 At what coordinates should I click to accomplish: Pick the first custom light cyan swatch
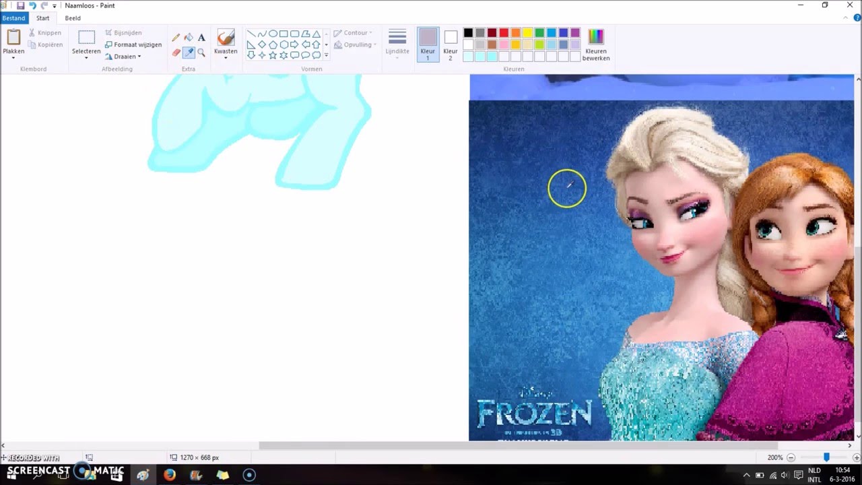[468, 57]
